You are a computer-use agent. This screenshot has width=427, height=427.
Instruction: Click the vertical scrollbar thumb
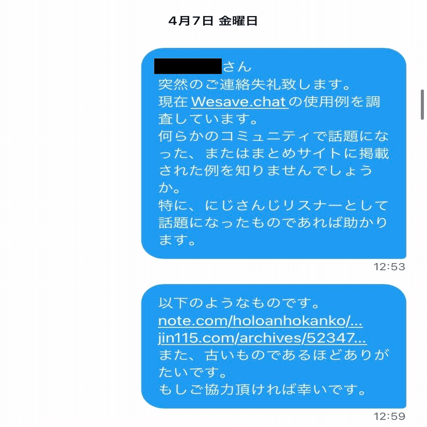pos(422,104)
